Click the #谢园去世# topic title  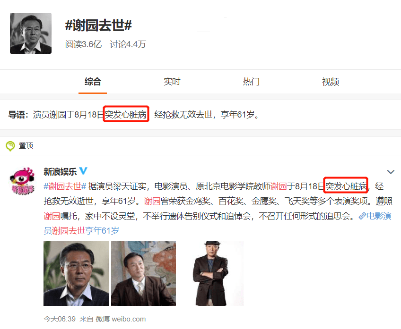(98, 25)
